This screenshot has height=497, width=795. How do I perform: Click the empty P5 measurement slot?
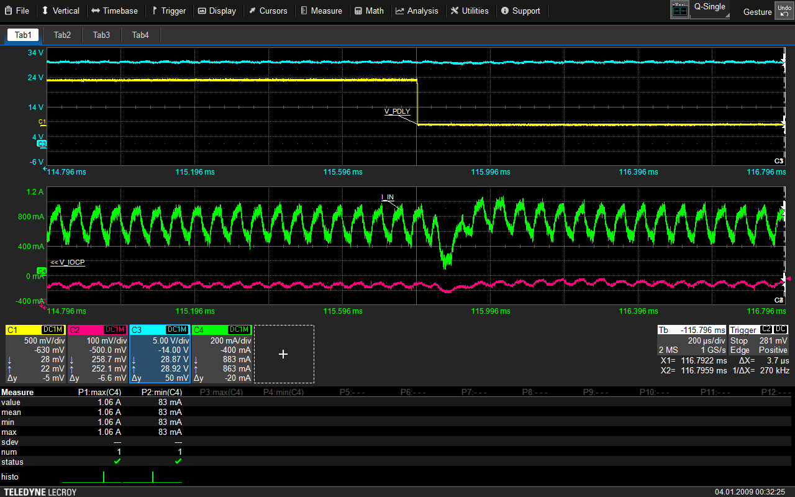point(352,392)
